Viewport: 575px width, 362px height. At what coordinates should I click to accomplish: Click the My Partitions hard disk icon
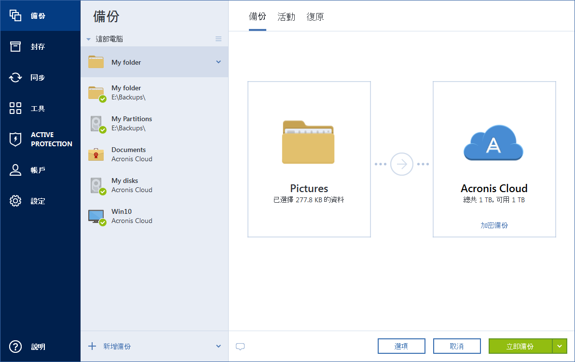pyautogui.click(x=97, y=124)
